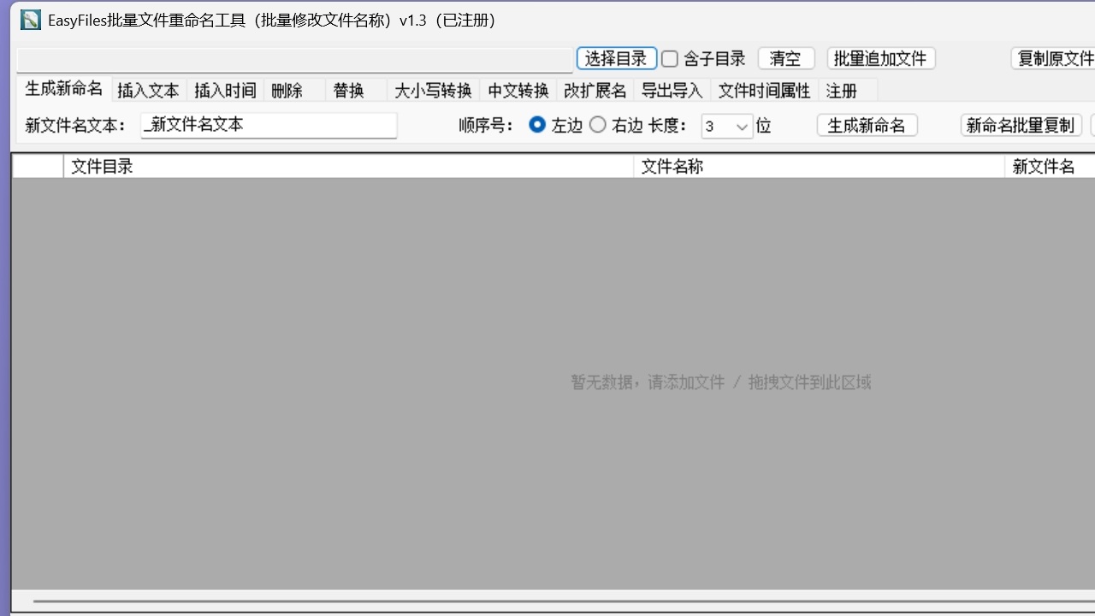Click the 文件目录 column header
The height and width of the screenshot is (616, 1095).
(x=348, y=167)
